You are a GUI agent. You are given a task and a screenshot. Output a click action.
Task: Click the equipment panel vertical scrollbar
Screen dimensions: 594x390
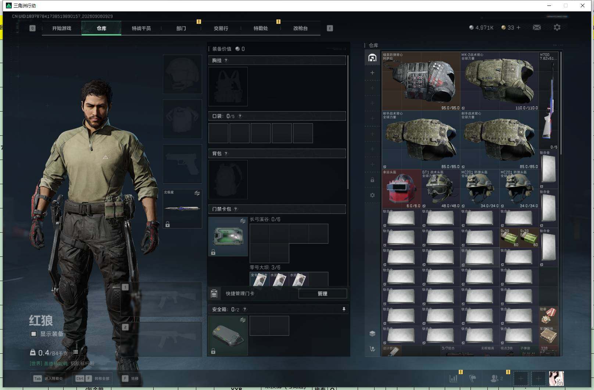tap(348, 123)
